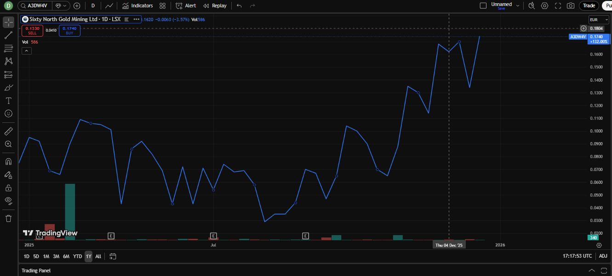The image size is (612, 276).
Task: Switch to the 6M time range
Action: (x=66, y=256)
